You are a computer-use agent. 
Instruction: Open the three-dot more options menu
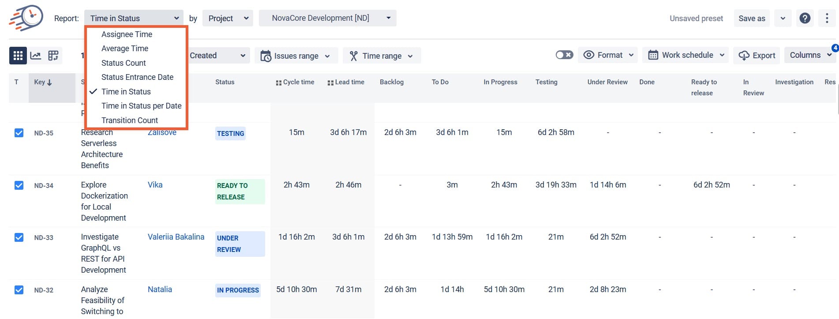tap(827, 18)
